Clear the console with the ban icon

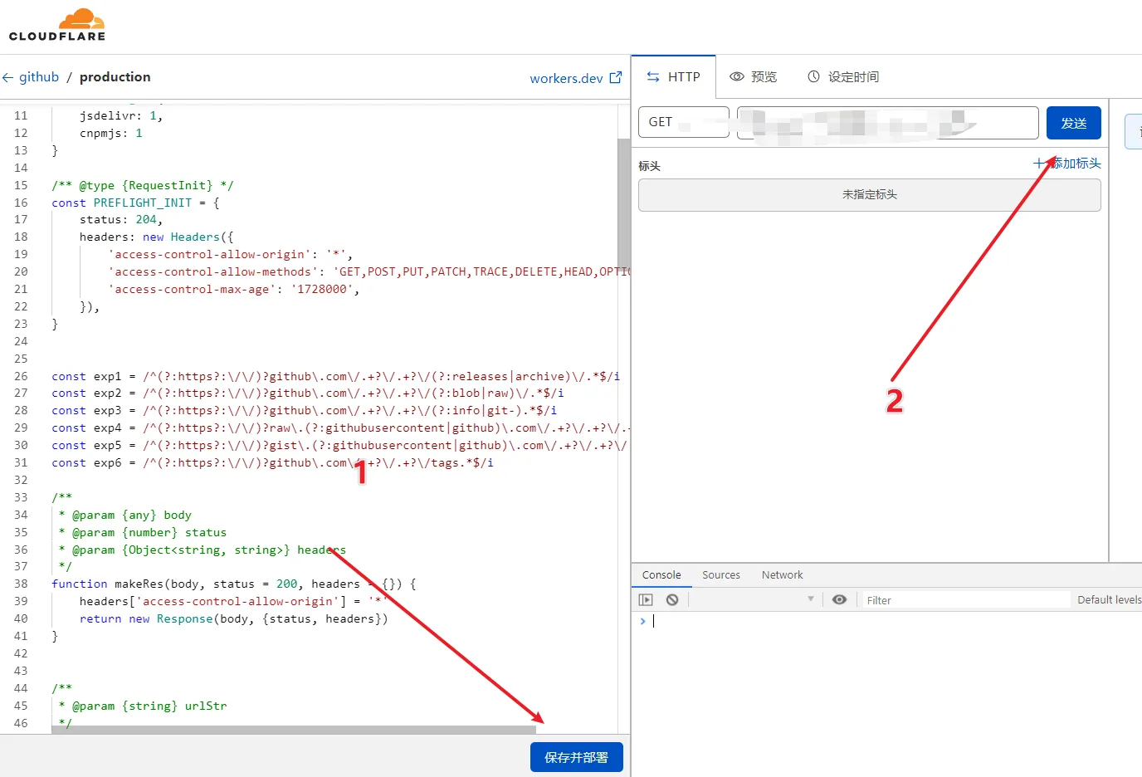[672, 599]
